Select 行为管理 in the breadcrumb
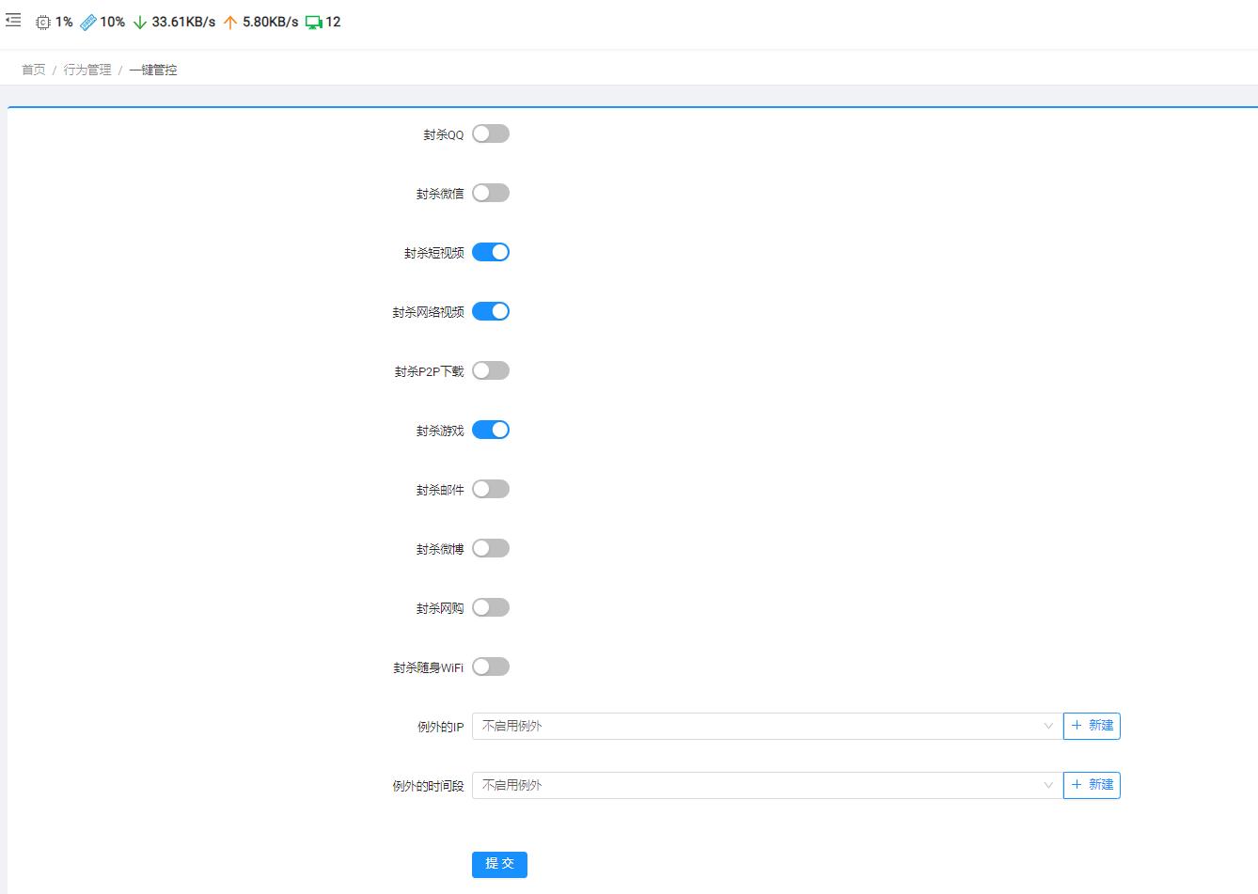Screen dimensions: 1258x894 point(87,70)
